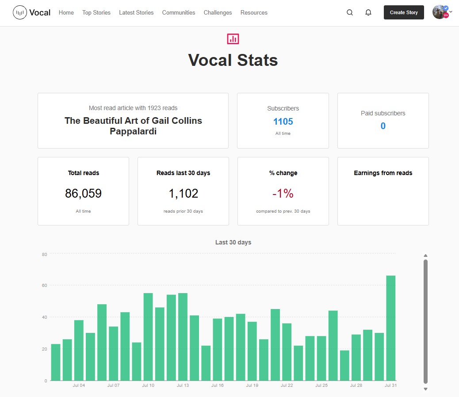Click the Subscribers label text
Screen dimensions: 459x397
point(283,108)
